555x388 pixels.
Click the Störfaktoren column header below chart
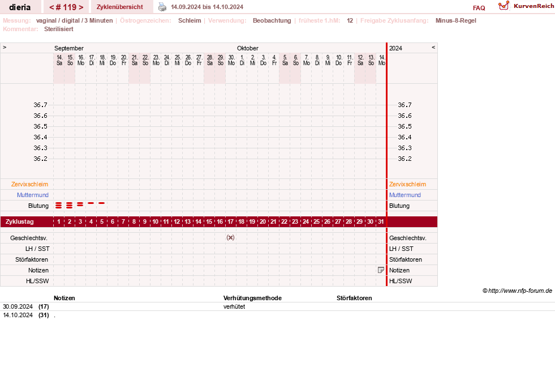[354, 298]
